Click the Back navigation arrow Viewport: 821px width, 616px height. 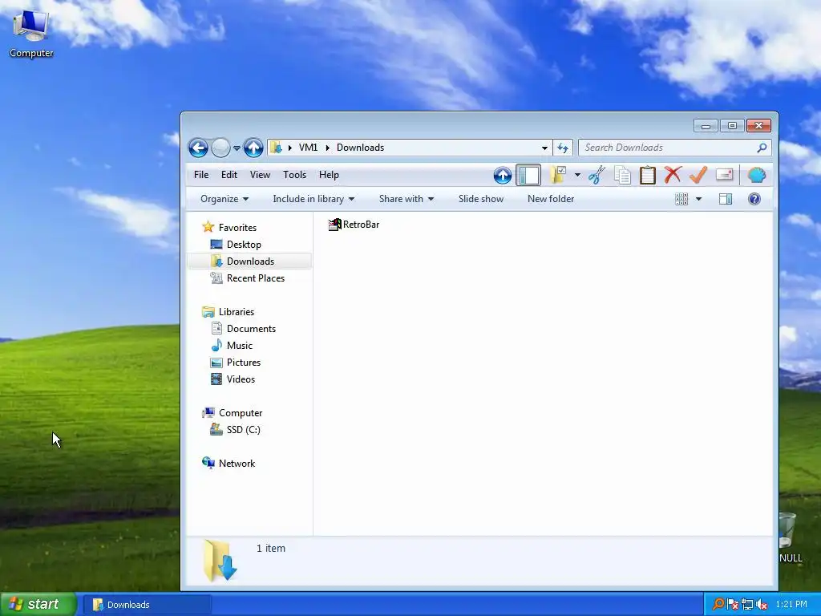(x=199, y=148)
